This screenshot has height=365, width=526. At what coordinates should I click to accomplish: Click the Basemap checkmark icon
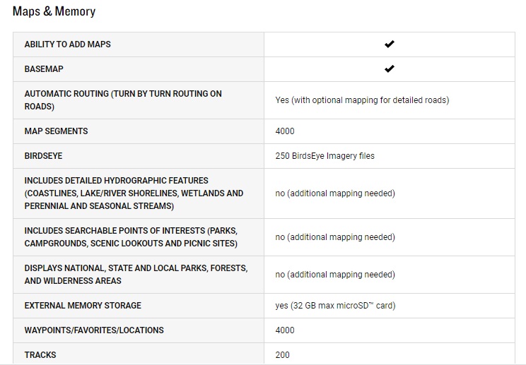pos(389,69)
